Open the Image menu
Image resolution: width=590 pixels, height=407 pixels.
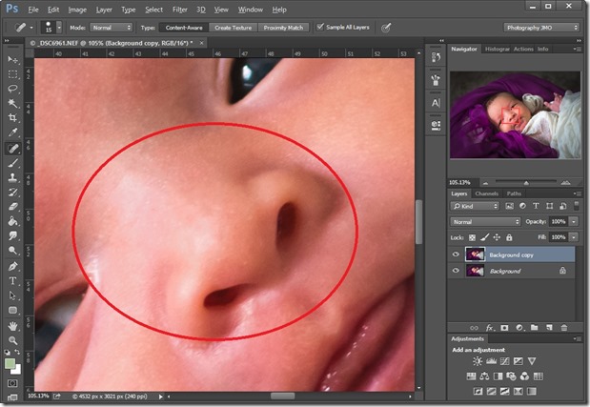(x=77, y=10)
